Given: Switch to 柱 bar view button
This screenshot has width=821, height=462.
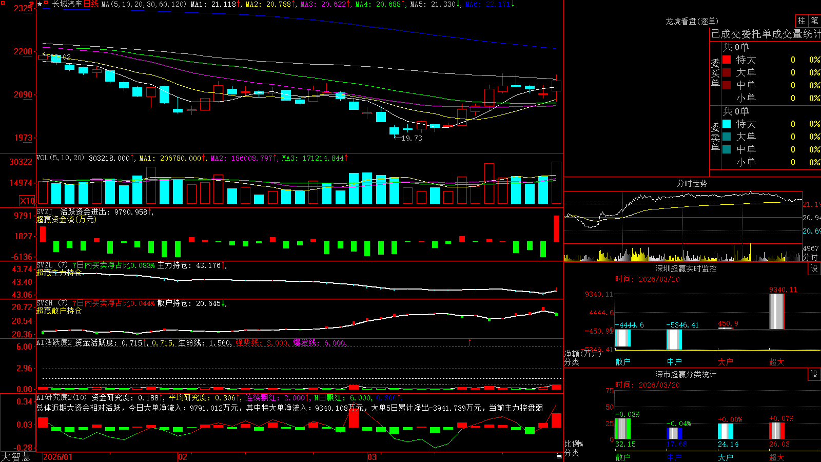Looking at the screenshot, I should coord(802,21).
